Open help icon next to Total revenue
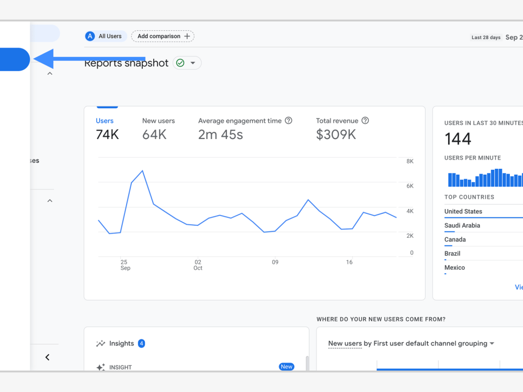The image size is (523, 392). click(365, 121)
